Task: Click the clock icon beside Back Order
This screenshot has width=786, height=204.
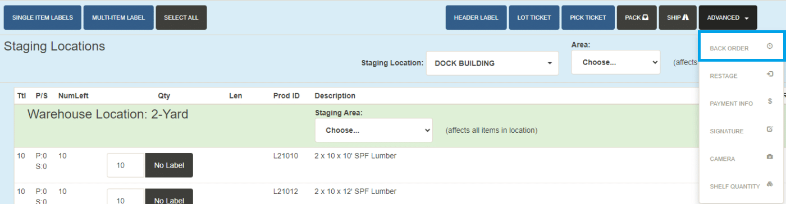Action: (770, 47)
